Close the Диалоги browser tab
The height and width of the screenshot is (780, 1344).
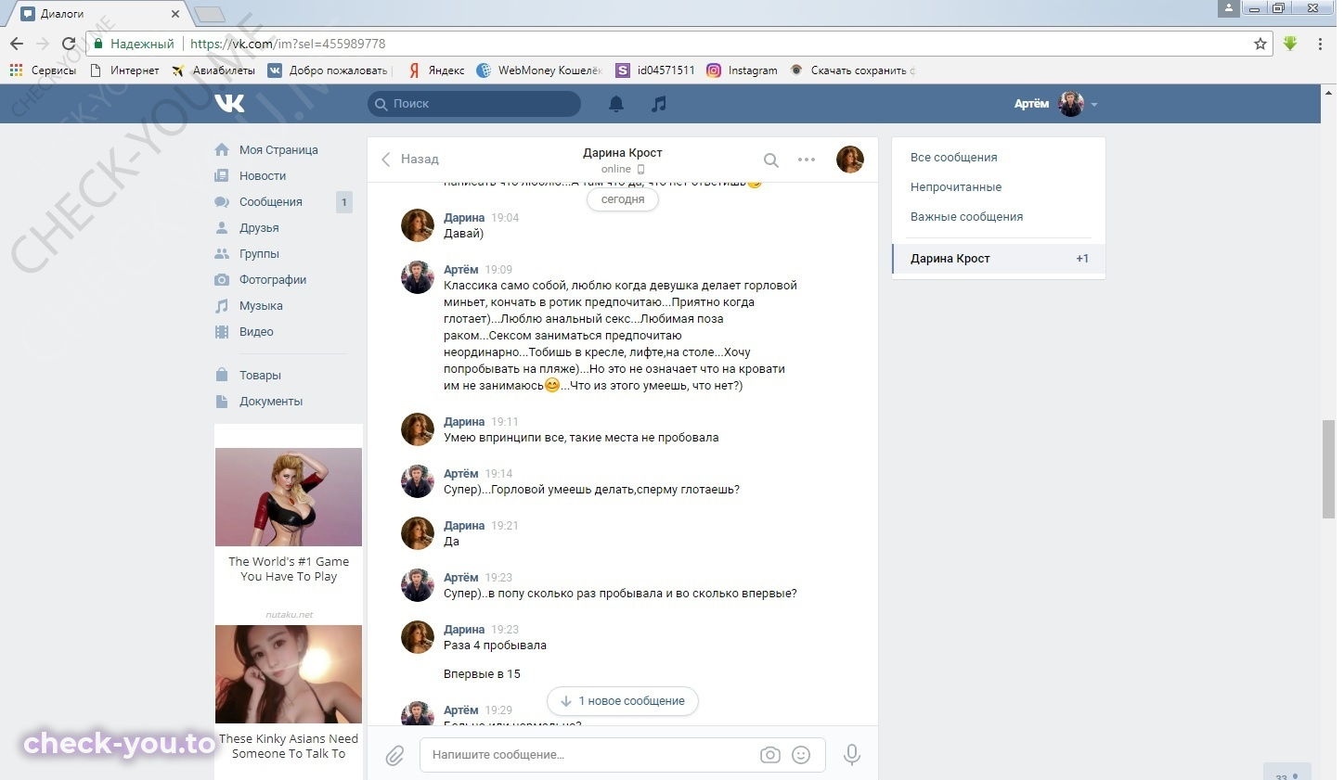click(175, 14)
